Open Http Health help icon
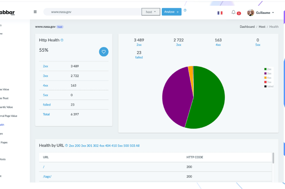This screenshot has width=285, height=189. [62, 40]
